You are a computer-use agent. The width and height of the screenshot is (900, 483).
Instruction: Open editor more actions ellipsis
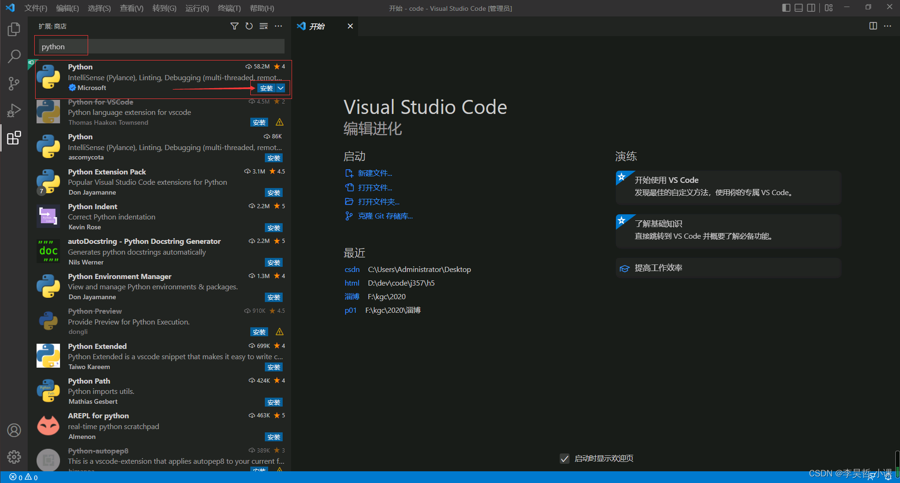pos(887,26)
